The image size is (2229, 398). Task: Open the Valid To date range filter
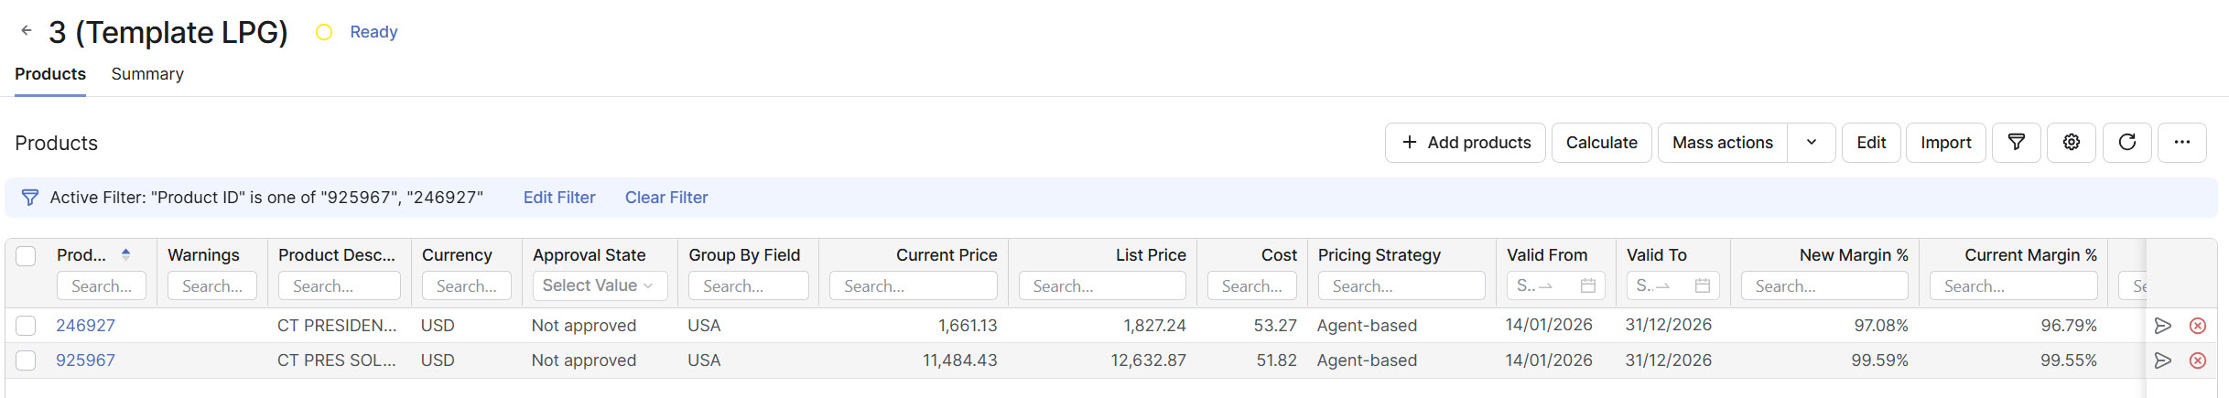1672,286
